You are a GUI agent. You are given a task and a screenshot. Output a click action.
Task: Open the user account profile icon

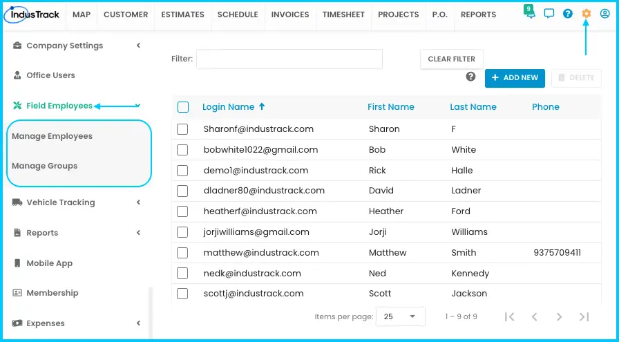point(604,14)
